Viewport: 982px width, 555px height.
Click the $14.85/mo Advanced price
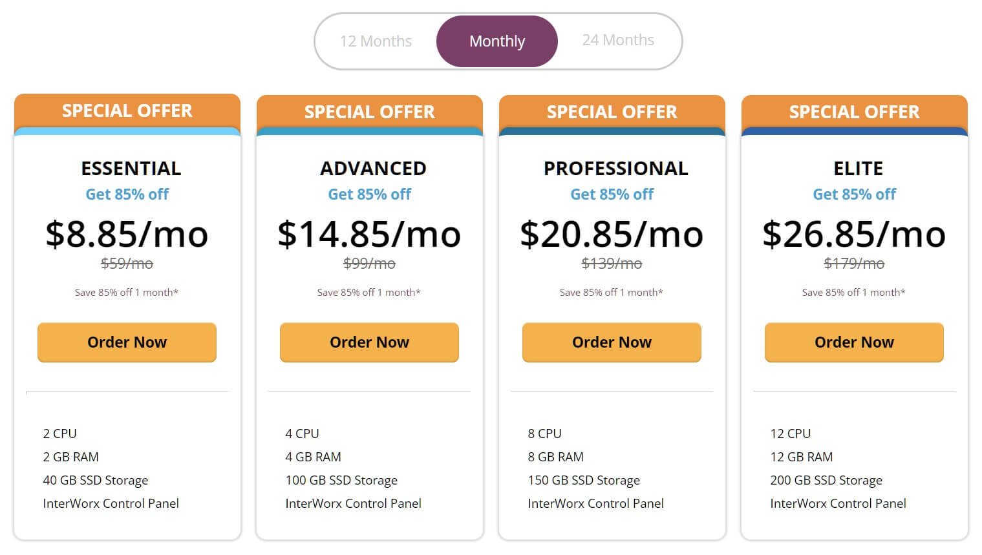tap(369, 234)
